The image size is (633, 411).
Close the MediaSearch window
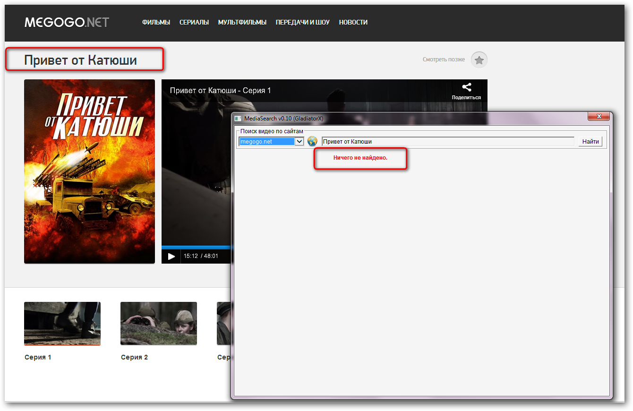coord(599,116)
